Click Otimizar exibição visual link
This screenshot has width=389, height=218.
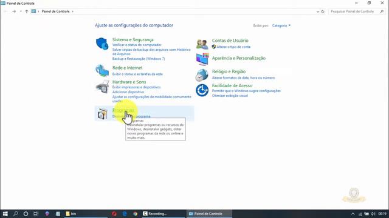click(x=230, y=96)
